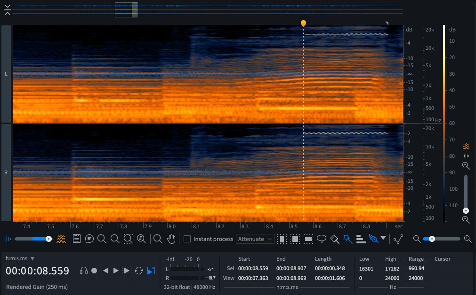Toggle the blue follow-playhead button
This screenshot has height=295, width=476.
coord(151,271)
